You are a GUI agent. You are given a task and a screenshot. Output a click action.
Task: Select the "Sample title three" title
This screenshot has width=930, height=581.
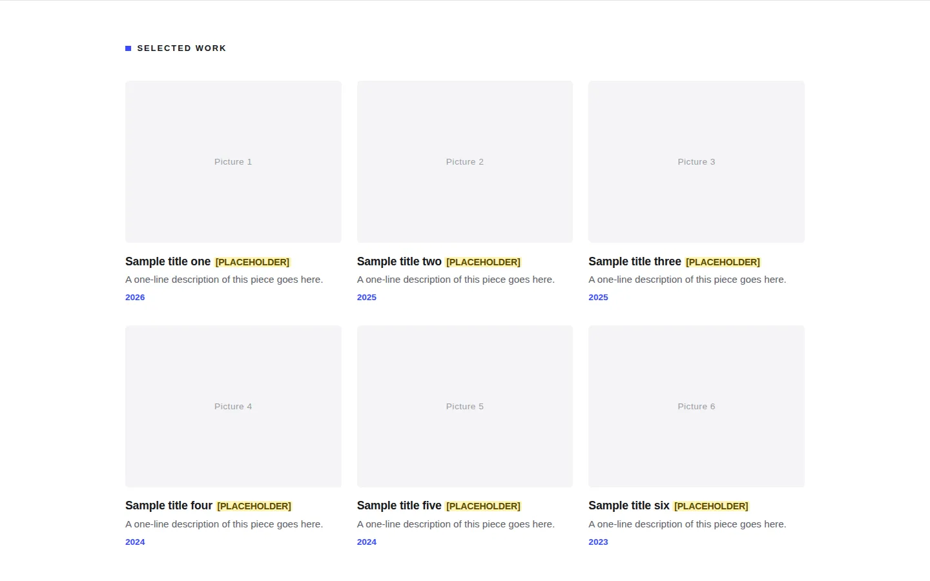(x=635, y=261)
